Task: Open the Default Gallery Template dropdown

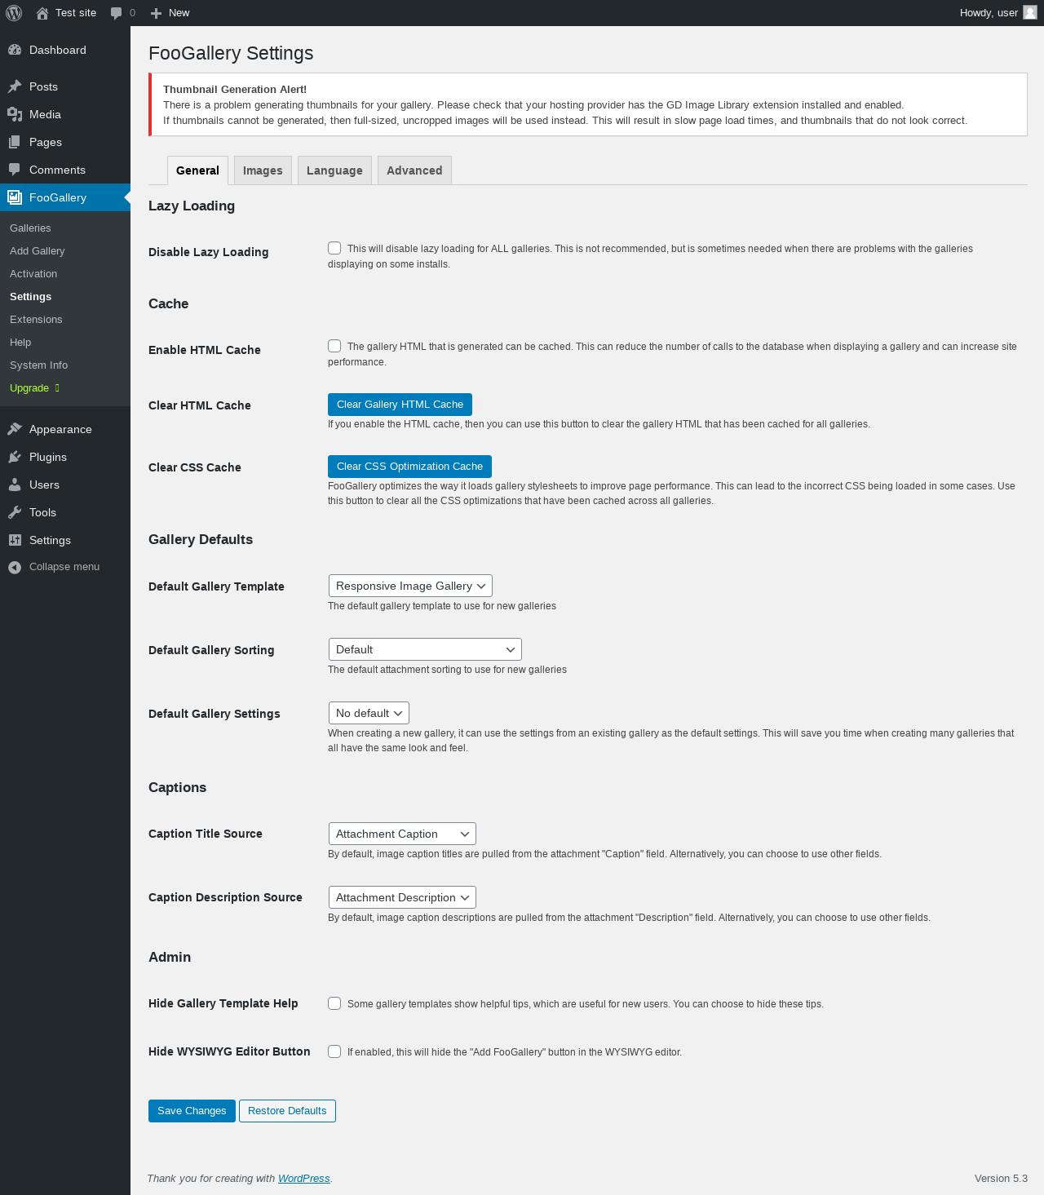Action: click(x=410, y=586)
